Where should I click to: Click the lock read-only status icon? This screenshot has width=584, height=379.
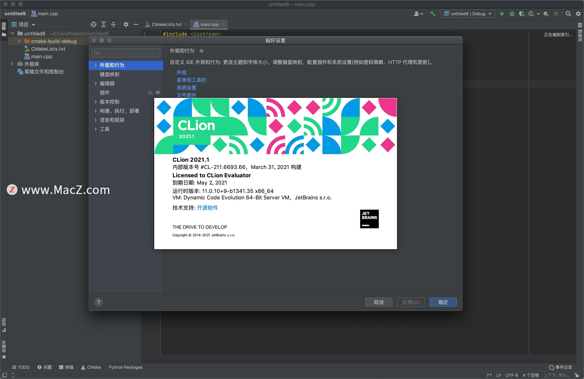pos(577,375)
